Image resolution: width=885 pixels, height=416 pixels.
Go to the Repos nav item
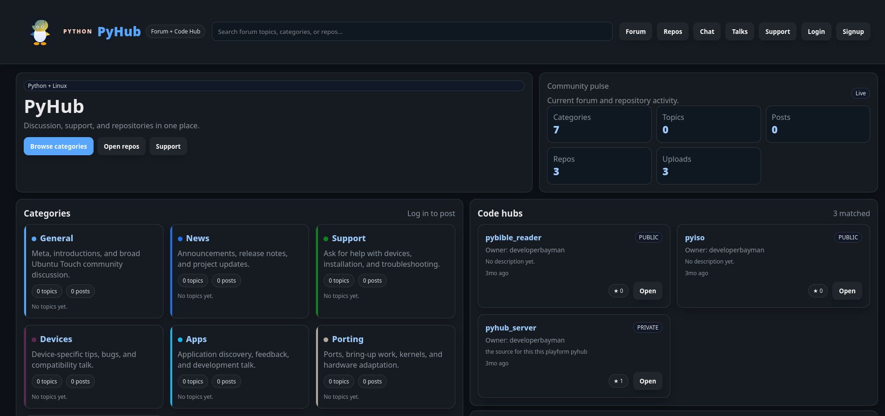click(x=672, y=32)
